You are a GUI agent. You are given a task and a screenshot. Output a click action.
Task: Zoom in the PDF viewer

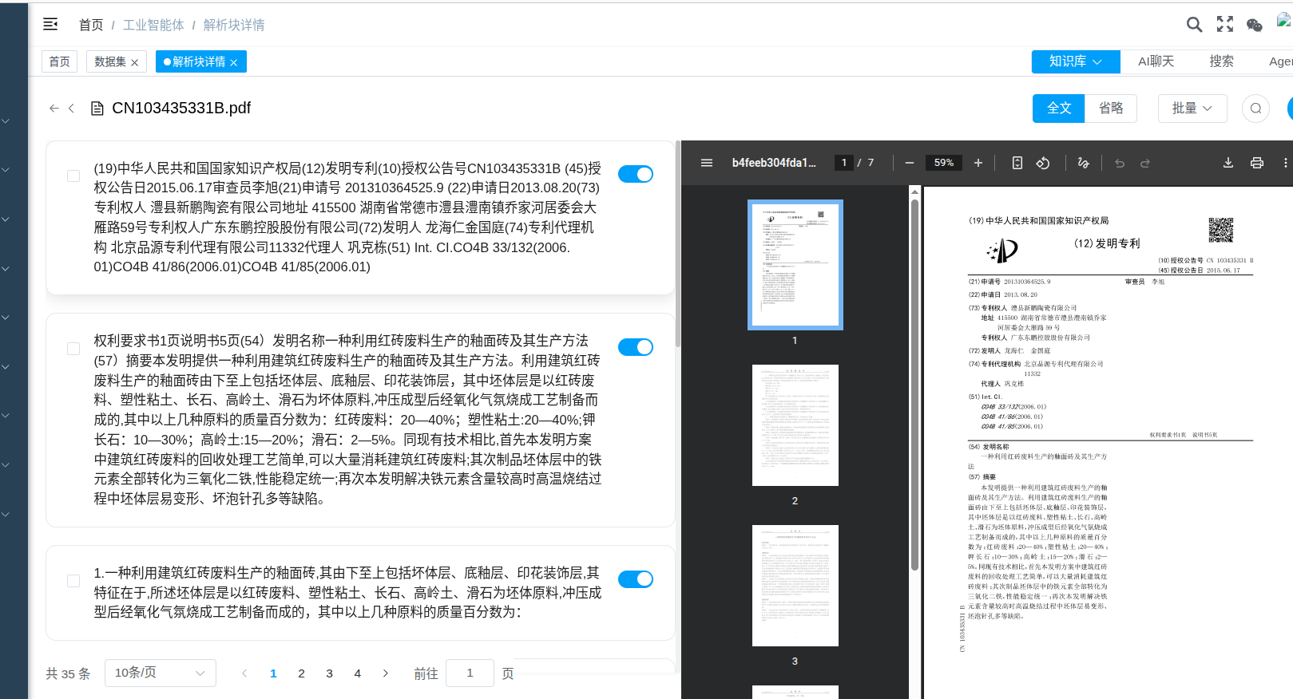click(978, 163)
